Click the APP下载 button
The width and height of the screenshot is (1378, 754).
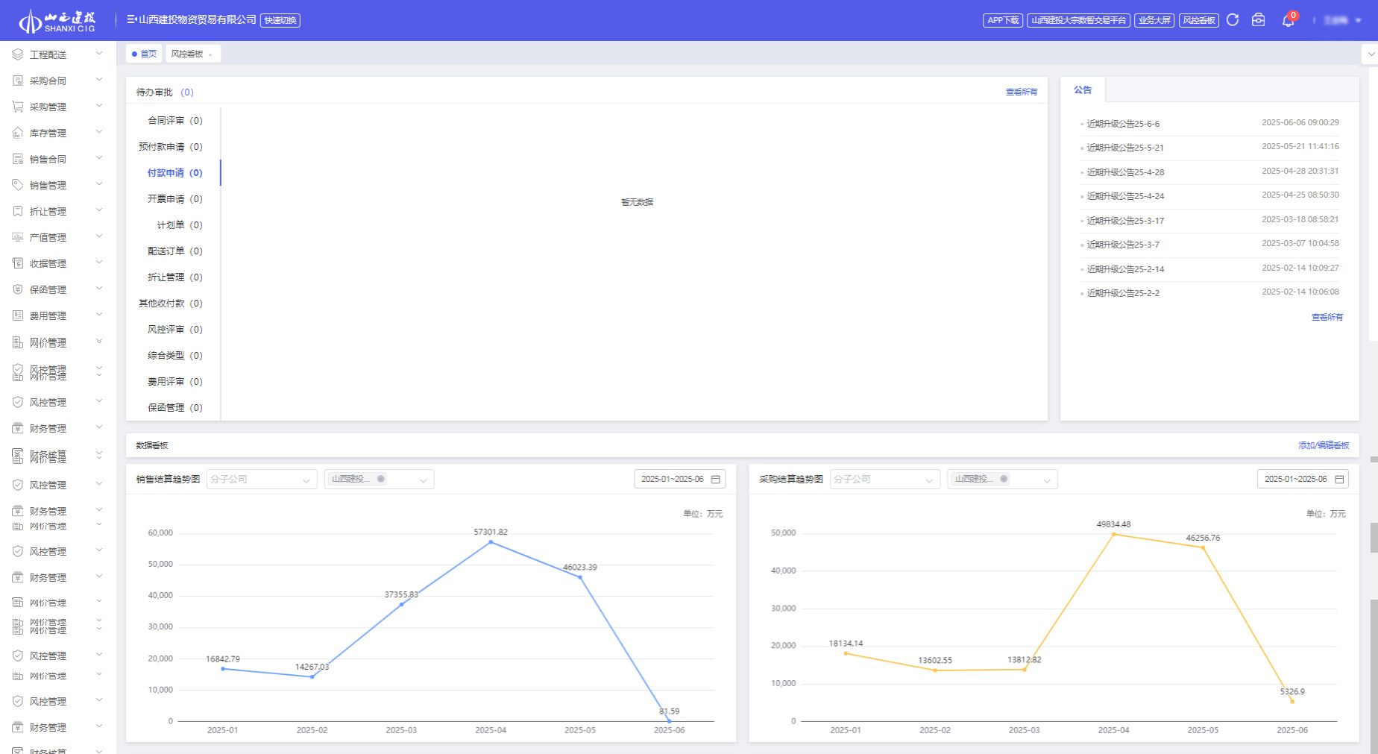pos(1003,20)
